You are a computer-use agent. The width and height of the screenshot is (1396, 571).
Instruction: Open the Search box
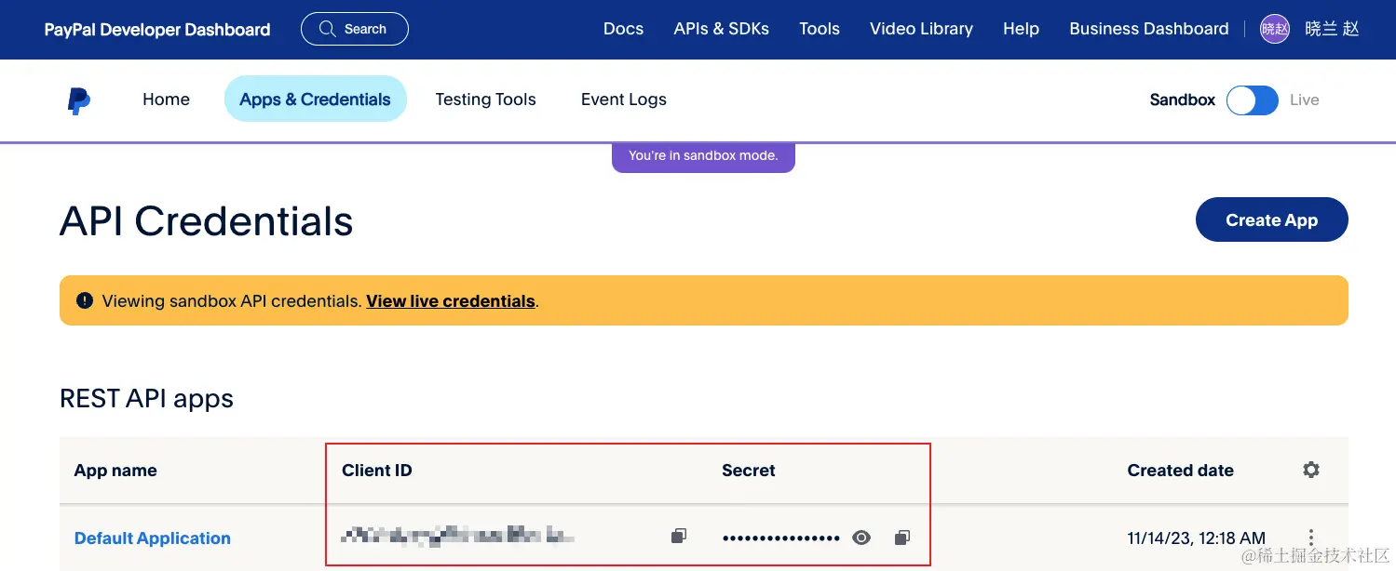[x=355, y=29]
